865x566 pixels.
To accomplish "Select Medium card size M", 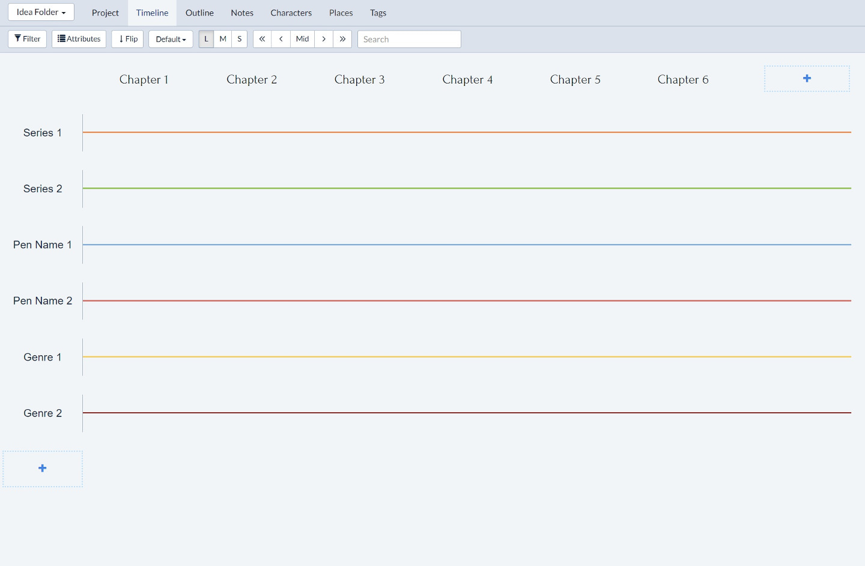I will 223,39.
